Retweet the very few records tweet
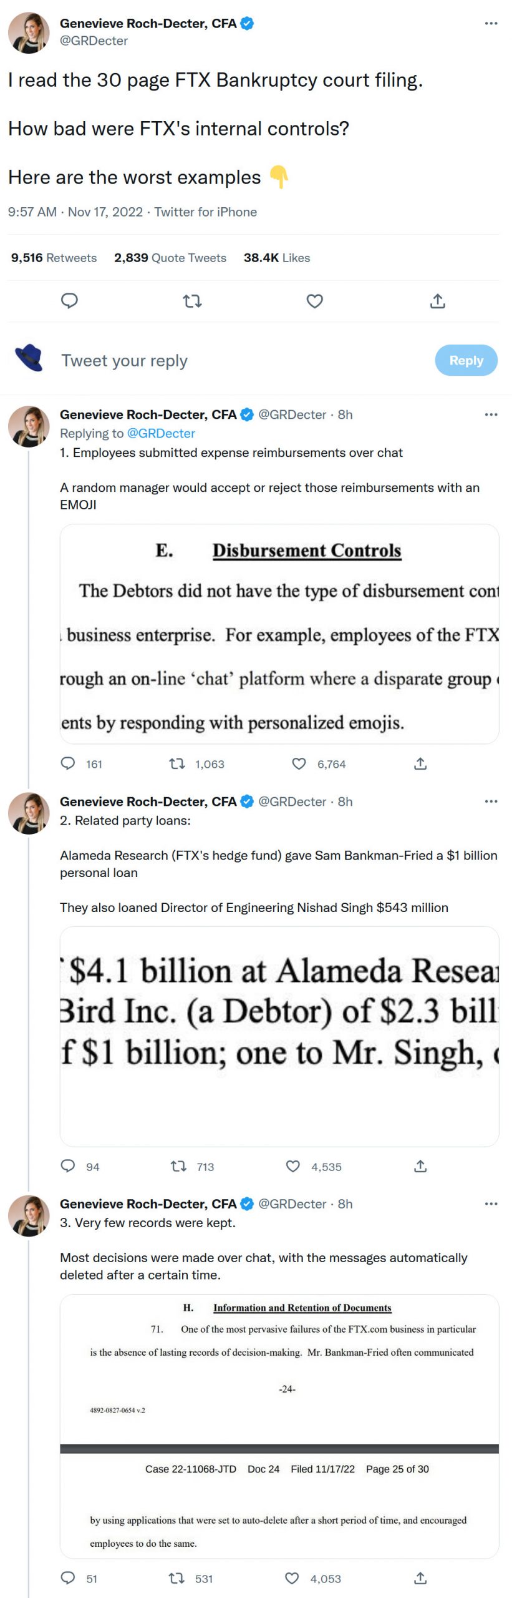Image resolution: width=512 pixels, height=1598 pixels. click(176, 1578)
